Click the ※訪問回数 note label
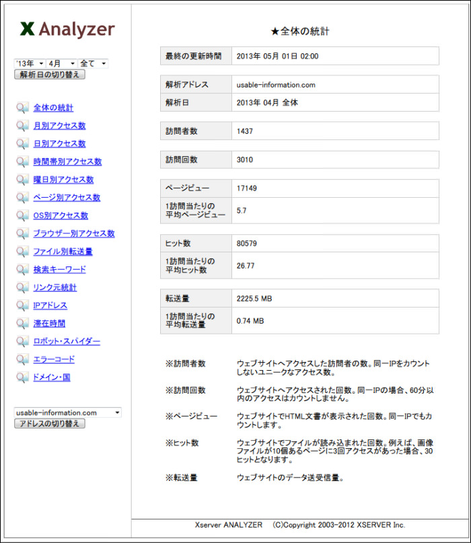Viewport: 471px width, 543px height. point(185,390)
